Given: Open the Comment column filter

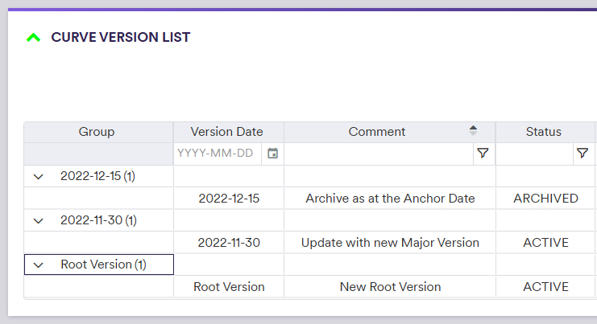Looking at the screenshot, I should 483,154.
